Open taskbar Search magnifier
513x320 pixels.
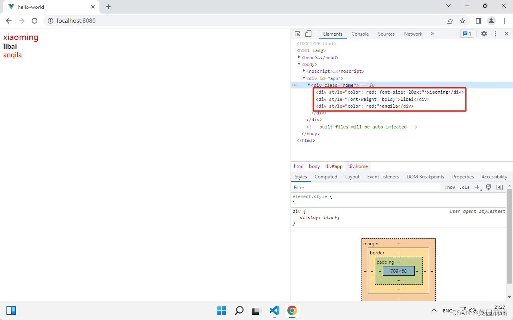point(239,310)
